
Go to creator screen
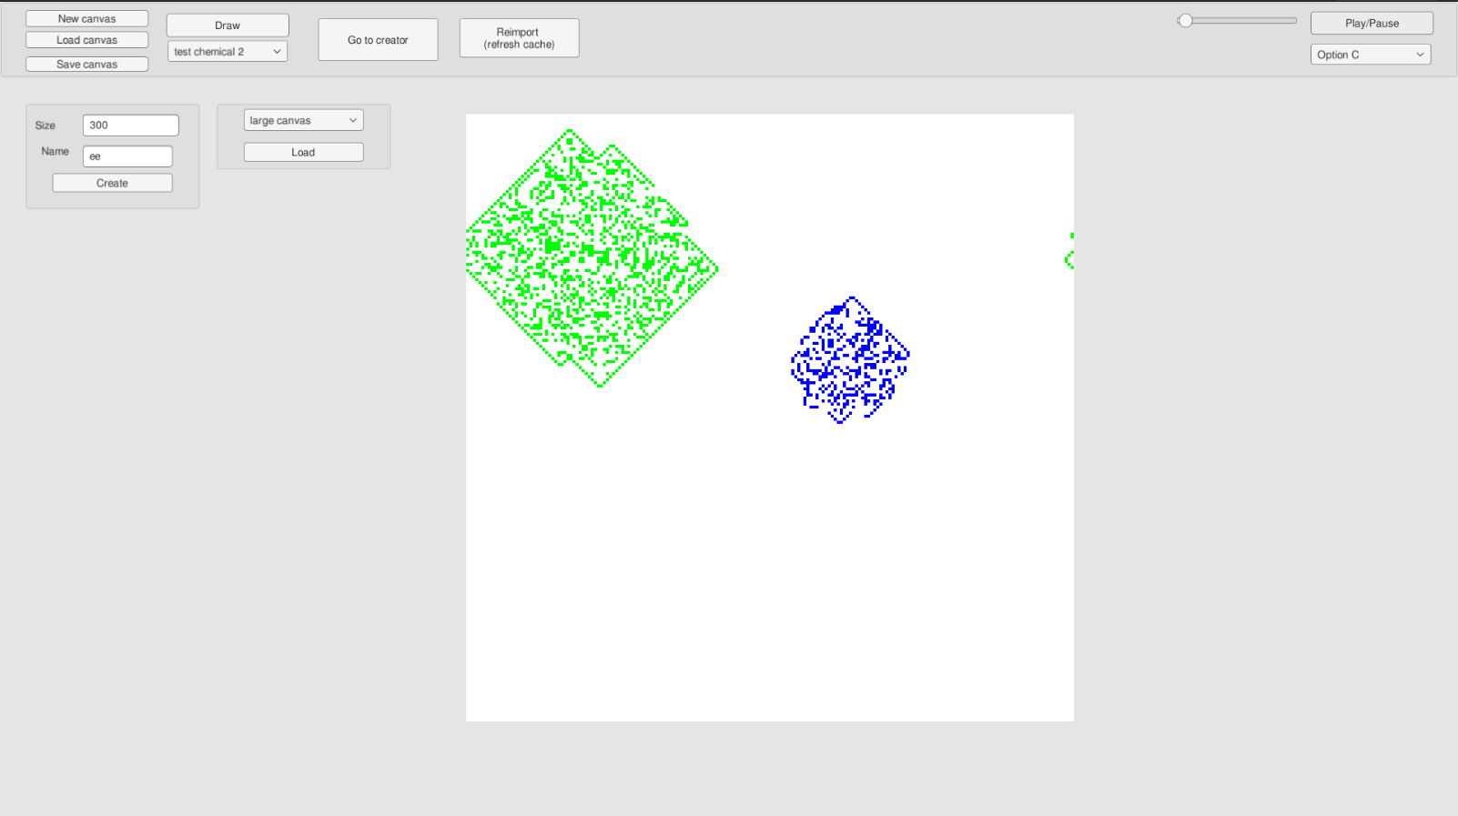click(378, 40)
